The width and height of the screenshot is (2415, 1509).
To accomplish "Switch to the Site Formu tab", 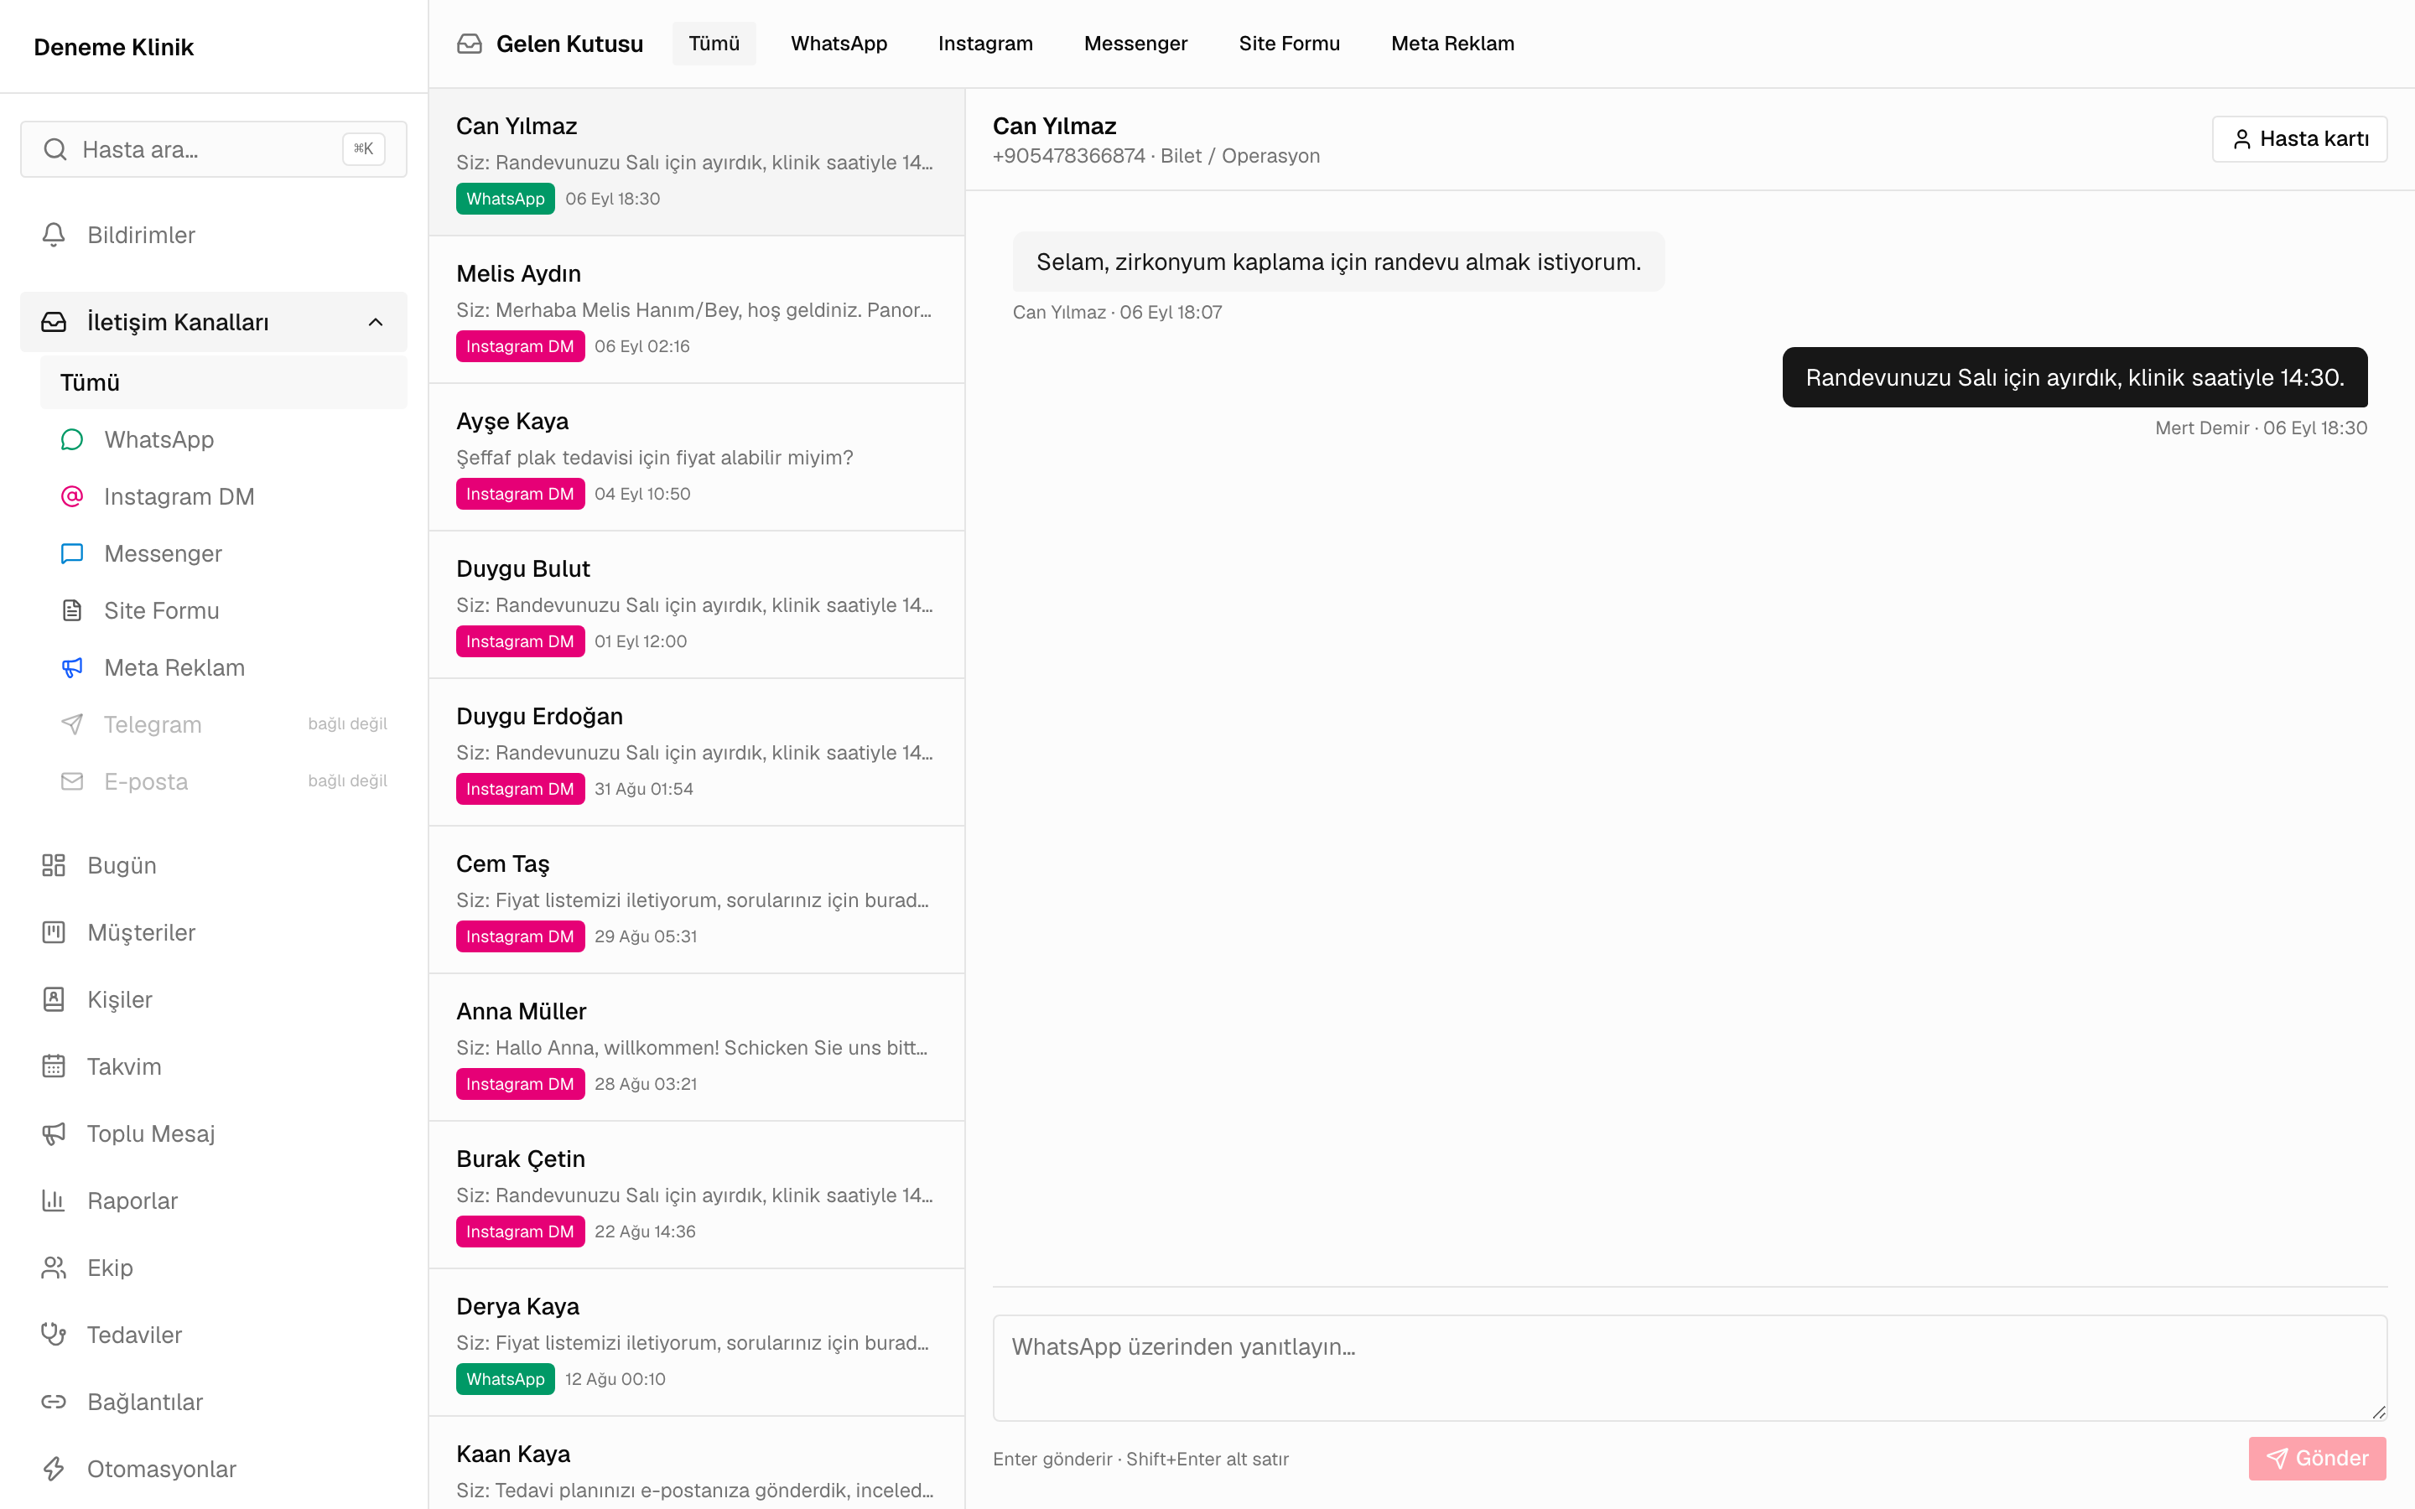I will (x=1290, y=43).
